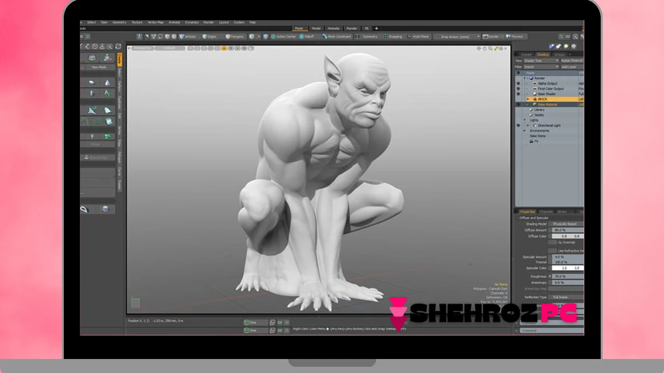Select the Polygons selection mode
This screenshot has width=664, height=373.
(234, 37)
